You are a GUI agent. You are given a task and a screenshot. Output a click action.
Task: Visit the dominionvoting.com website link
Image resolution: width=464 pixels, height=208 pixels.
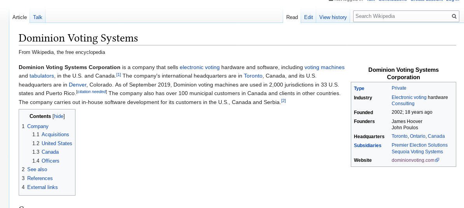[413, 160]
